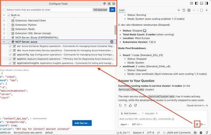Click the Add Server... button
This screenshot has width=211, height=135.
pos(81,123)
